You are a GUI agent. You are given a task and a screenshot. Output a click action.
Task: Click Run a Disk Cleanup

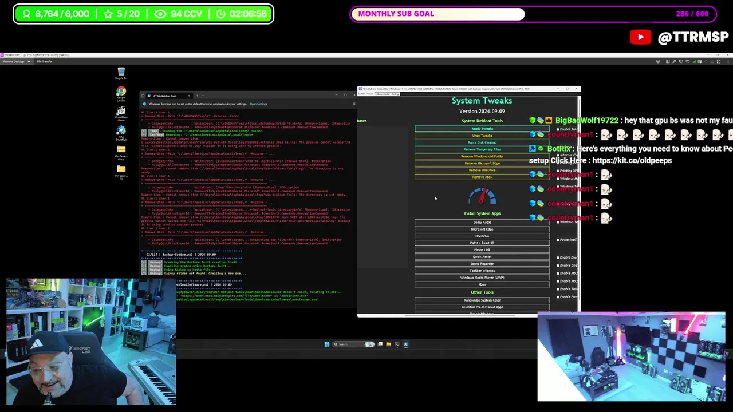pyautogui.click(x=482, y=142)
